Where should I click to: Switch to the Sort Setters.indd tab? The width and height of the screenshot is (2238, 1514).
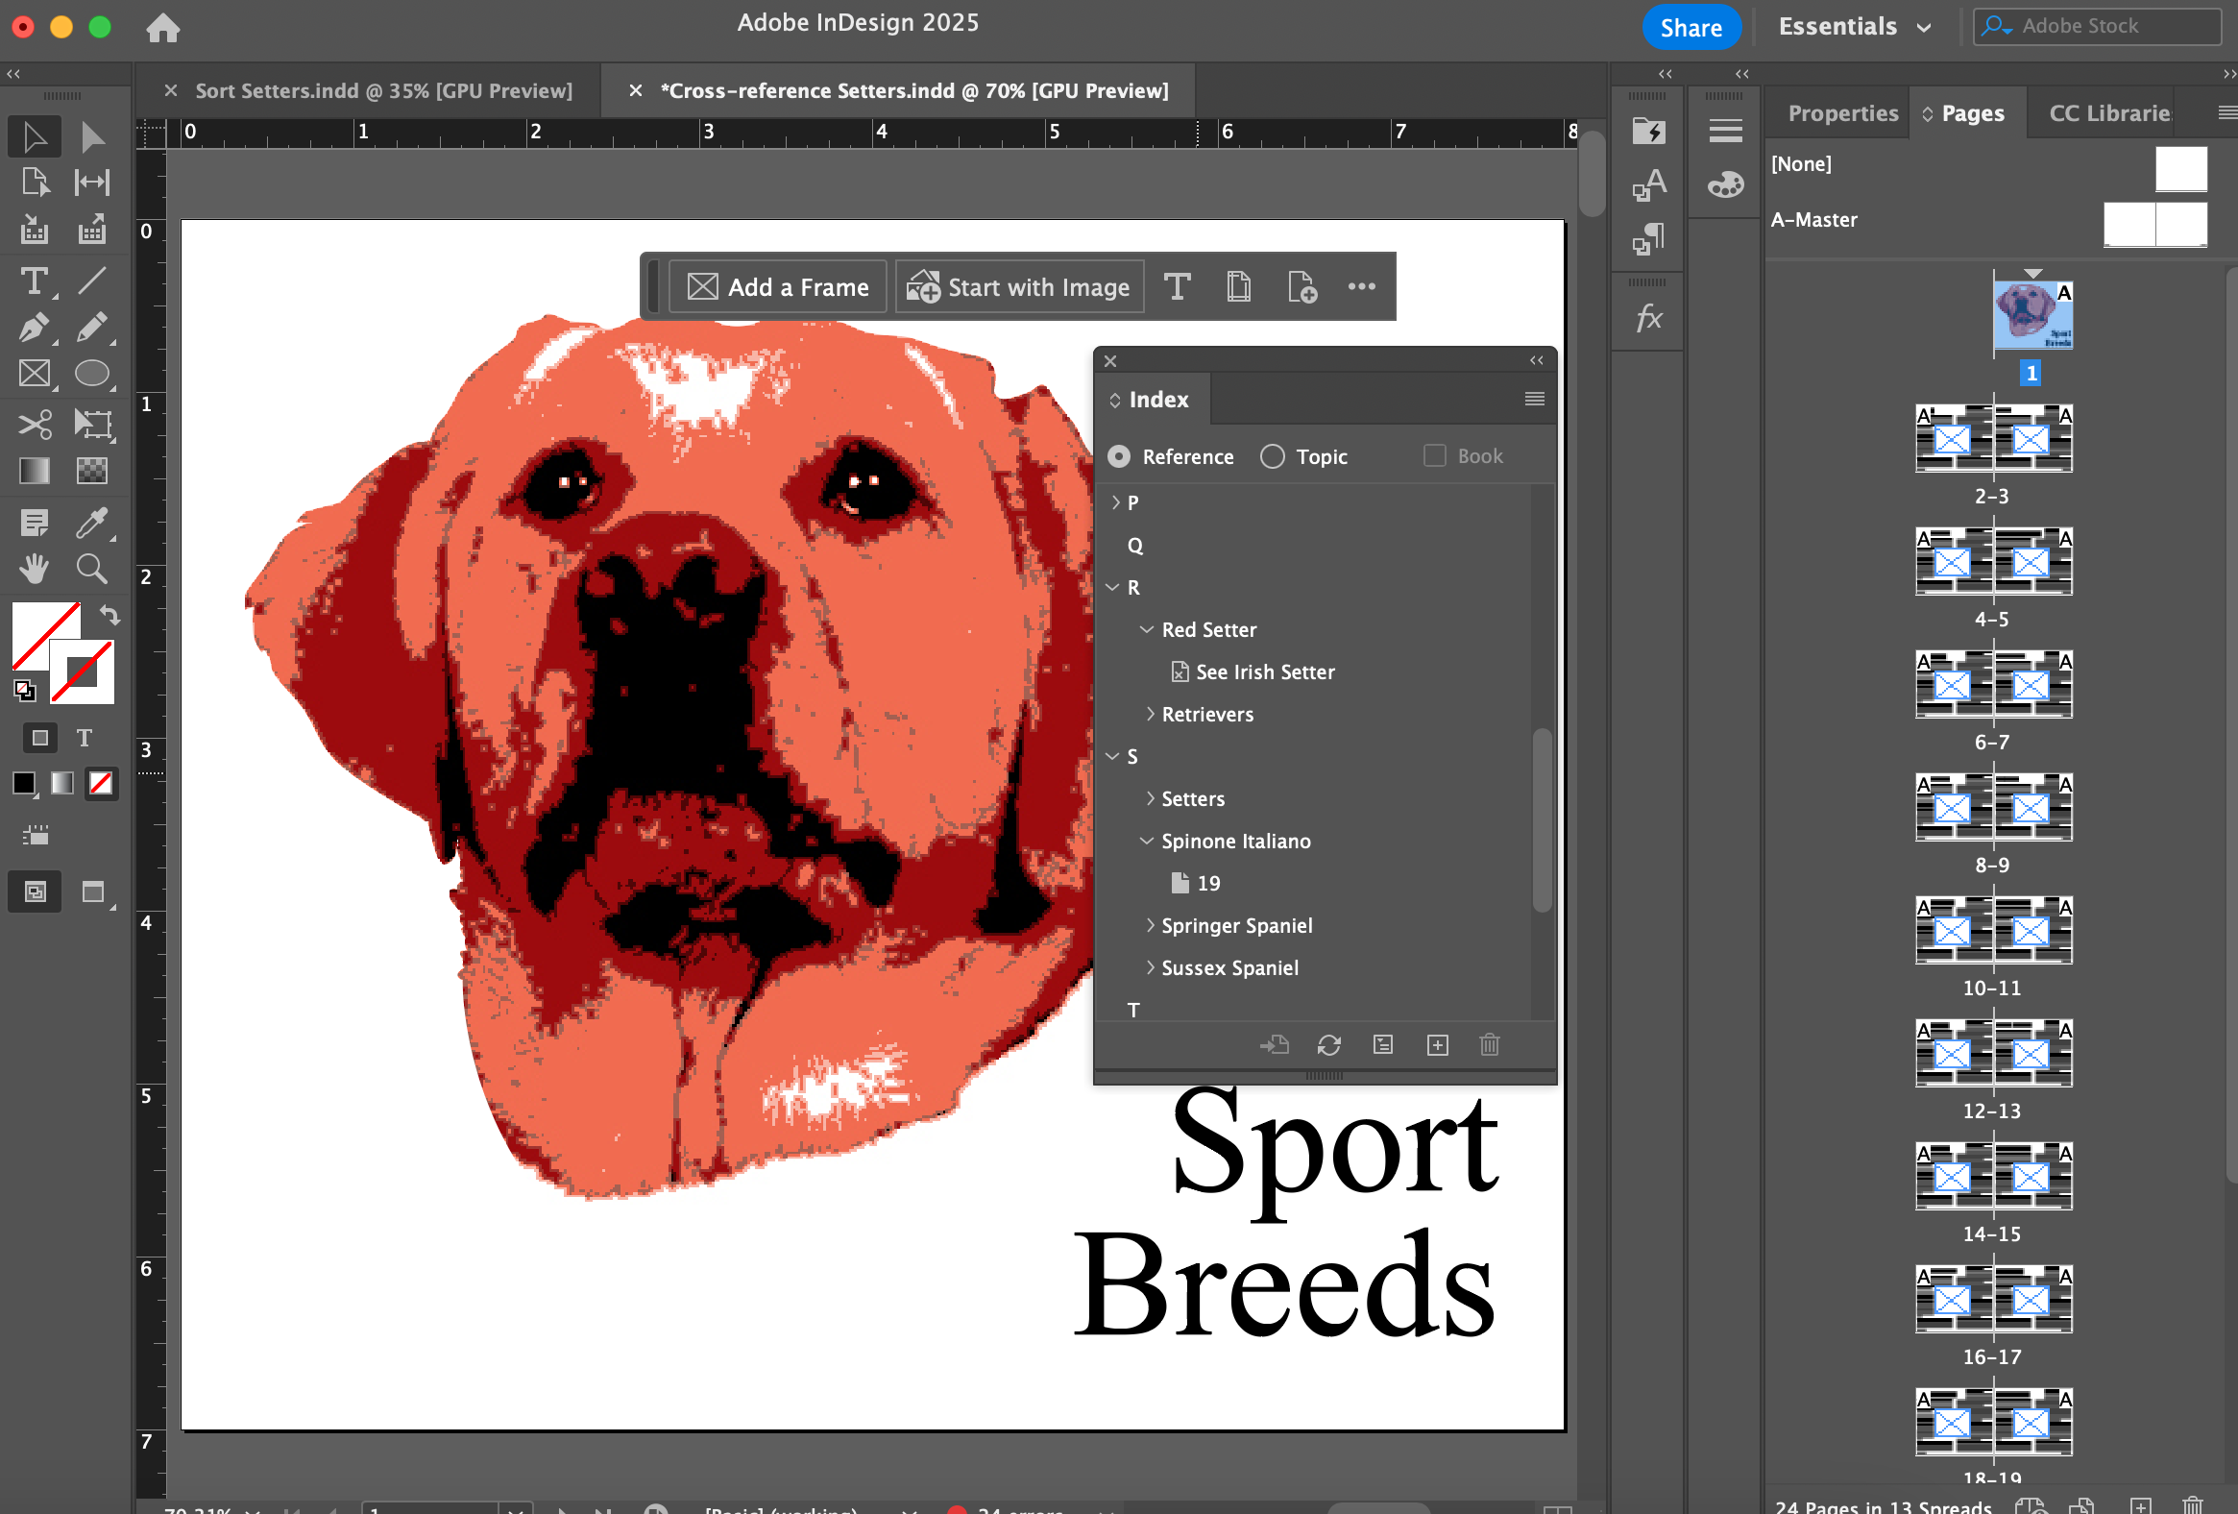(381, 90)
